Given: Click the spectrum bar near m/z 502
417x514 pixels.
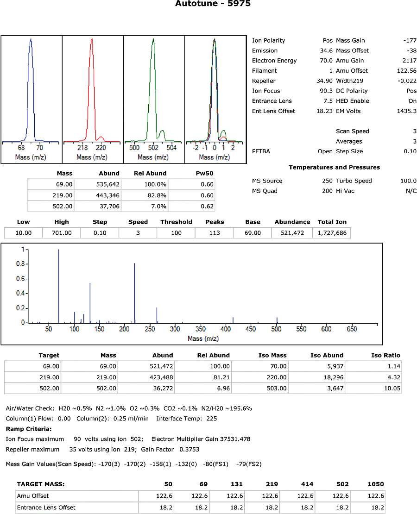Looking at the screenshot, I should [x=277, y=320].
